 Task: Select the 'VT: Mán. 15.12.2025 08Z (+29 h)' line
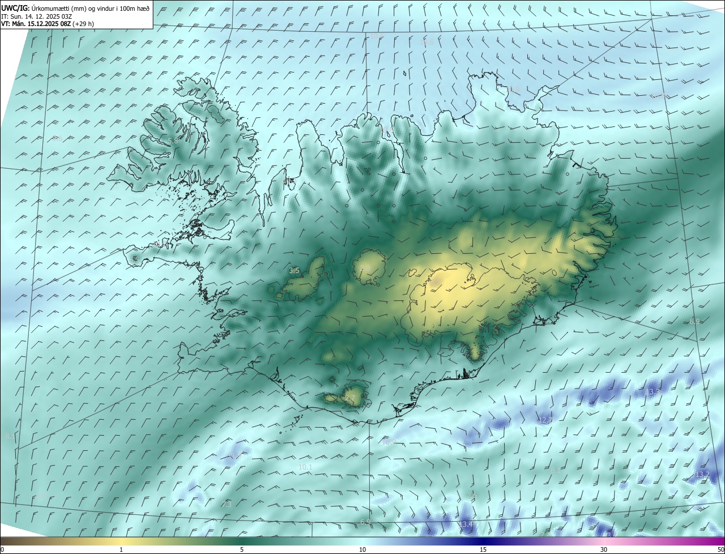point(48,24)
